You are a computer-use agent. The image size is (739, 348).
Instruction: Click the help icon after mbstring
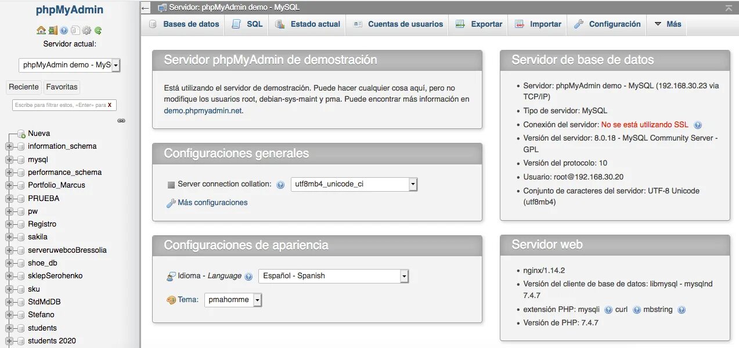(682, 310)
